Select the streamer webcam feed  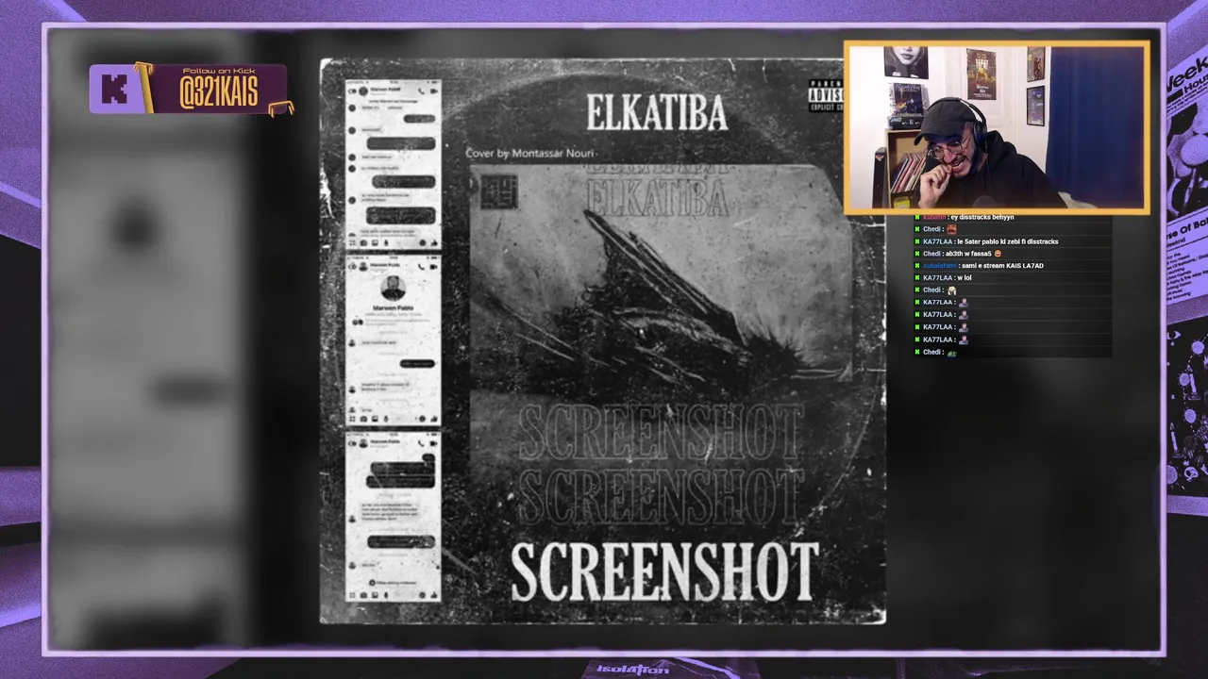[x=997, y=127]
